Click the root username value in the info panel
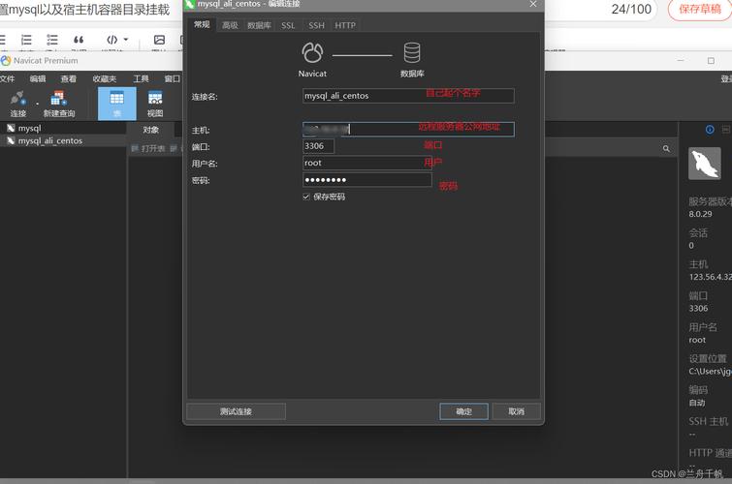 coord(697,340)
